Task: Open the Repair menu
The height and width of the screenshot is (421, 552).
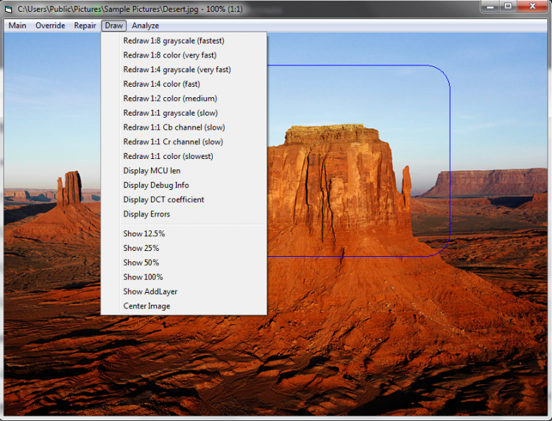Action: pyautogui.click(x=85, y=26)
